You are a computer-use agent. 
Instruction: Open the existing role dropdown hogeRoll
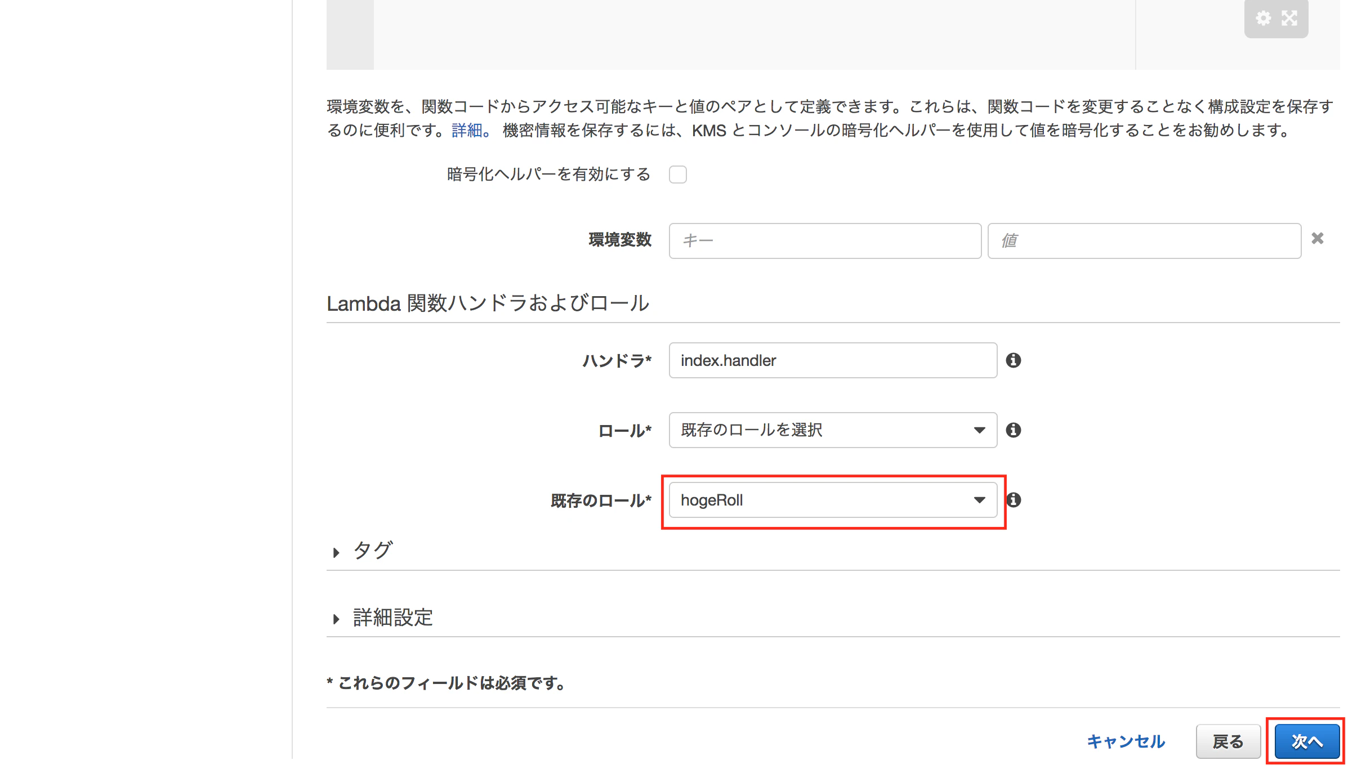click(x=833, y=500)
